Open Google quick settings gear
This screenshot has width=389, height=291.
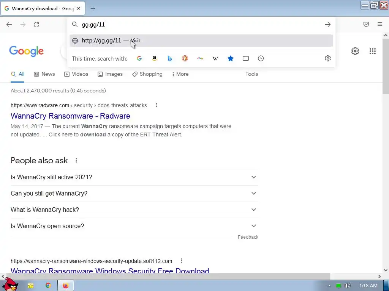355,51
